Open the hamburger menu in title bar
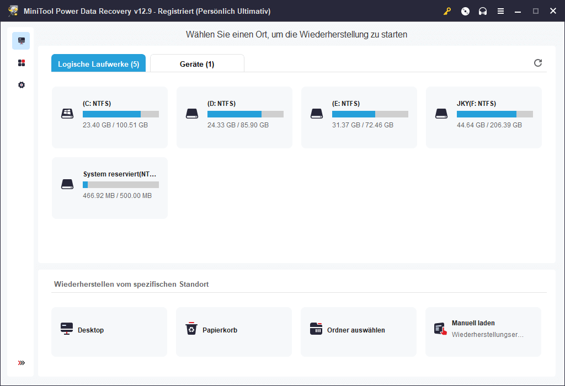The height and width of the screenshot is (386, 565). 500,11
